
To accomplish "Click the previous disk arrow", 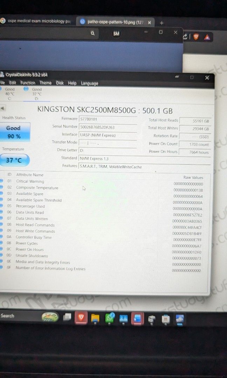I will (x=2, y=108).
